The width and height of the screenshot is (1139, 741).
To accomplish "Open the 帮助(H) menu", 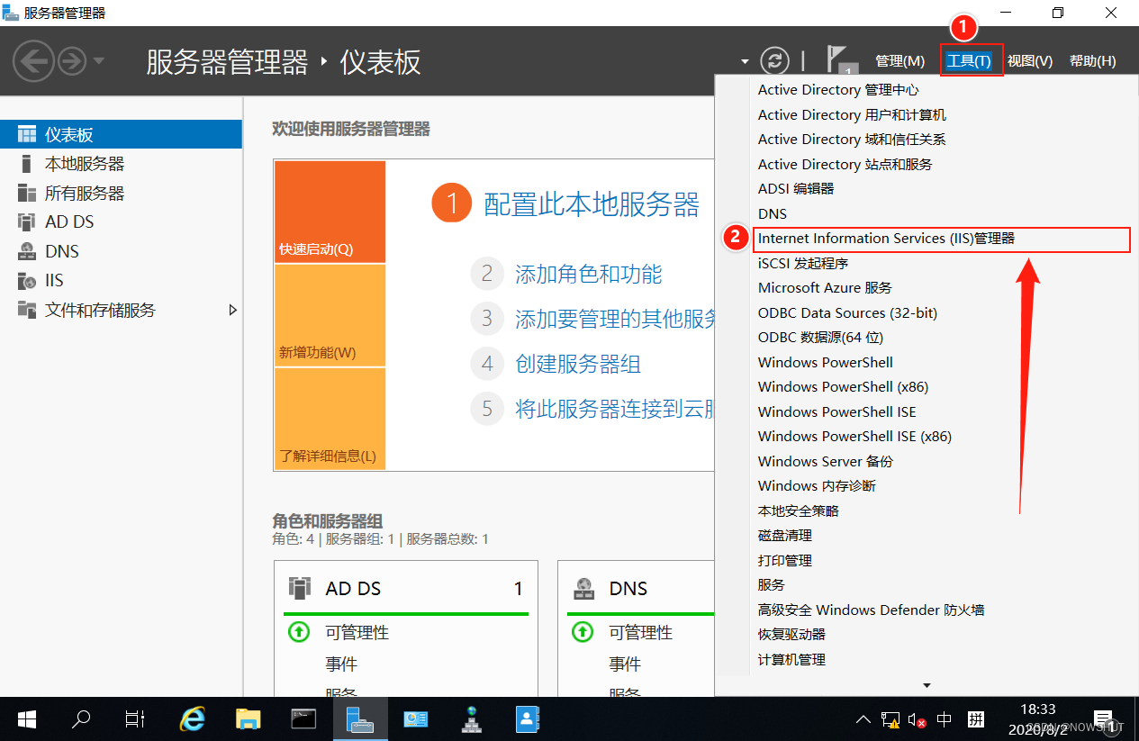I will pyautogui.click(x=1092, y=61).
